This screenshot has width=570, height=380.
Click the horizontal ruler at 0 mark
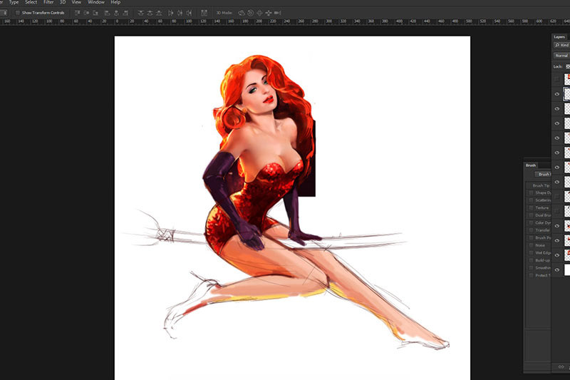click(x=117, y=22)
